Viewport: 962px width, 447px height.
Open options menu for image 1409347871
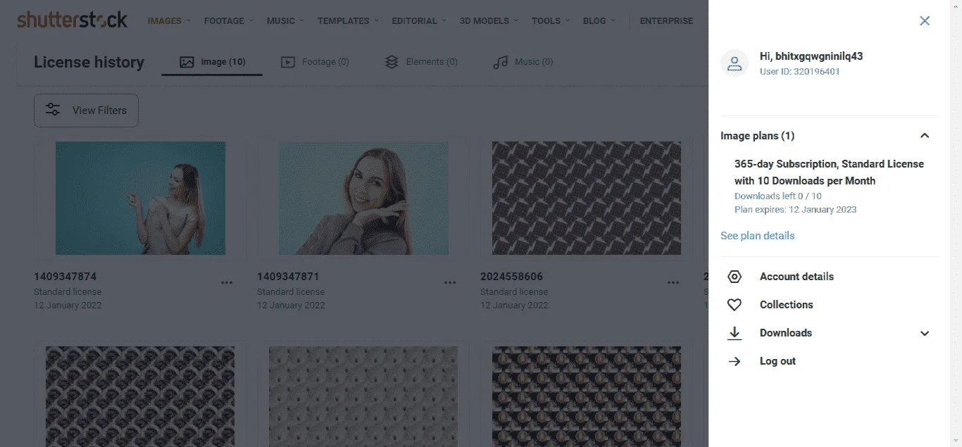tap(450, 282)
